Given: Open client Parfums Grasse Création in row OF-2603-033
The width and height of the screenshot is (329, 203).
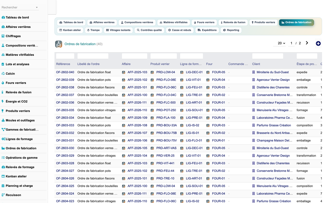Looking at the screenshot, I should 274,125.
